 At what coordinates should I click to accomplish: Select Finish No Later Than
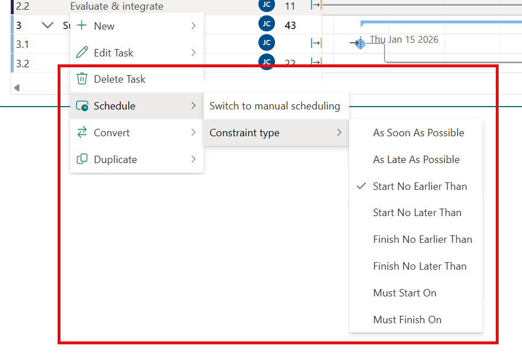[x=419, y=266]
